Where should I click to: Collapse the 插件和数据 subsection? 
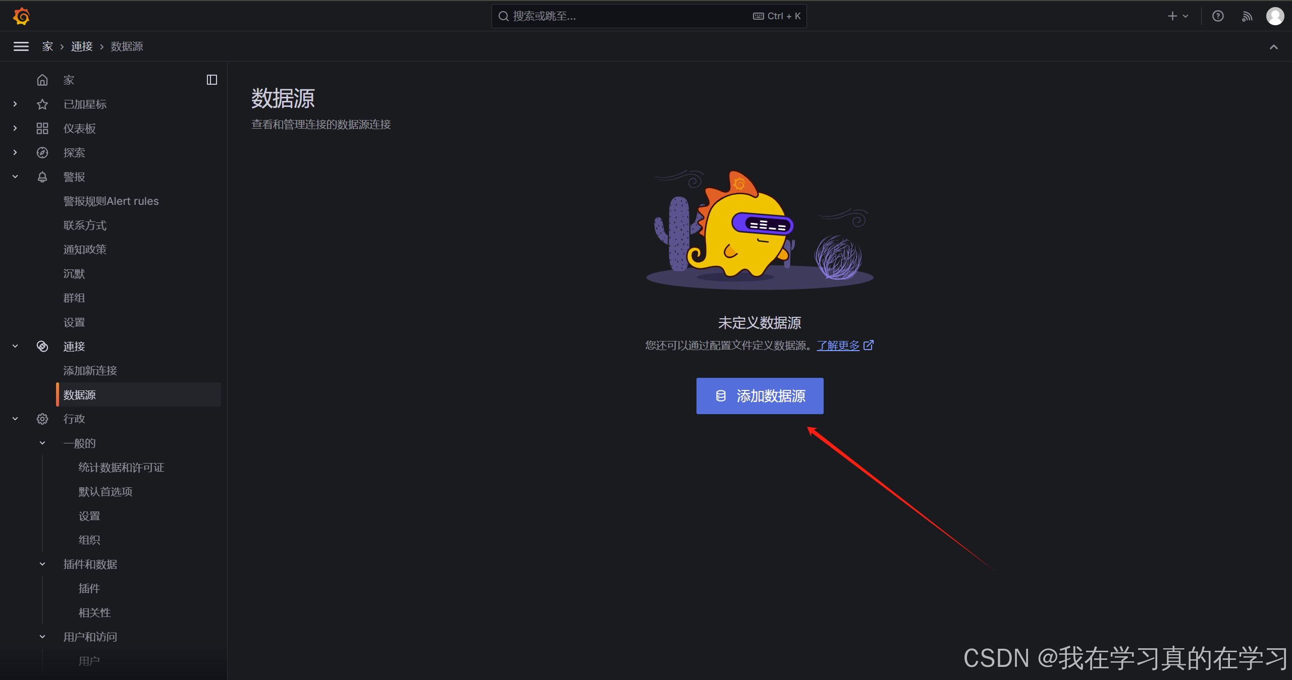coord(42,564)
